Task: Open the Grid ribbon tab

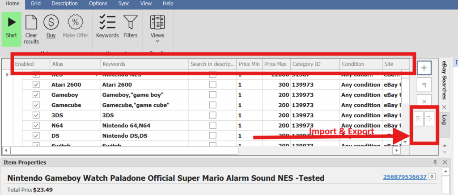Action: (36, 4)
